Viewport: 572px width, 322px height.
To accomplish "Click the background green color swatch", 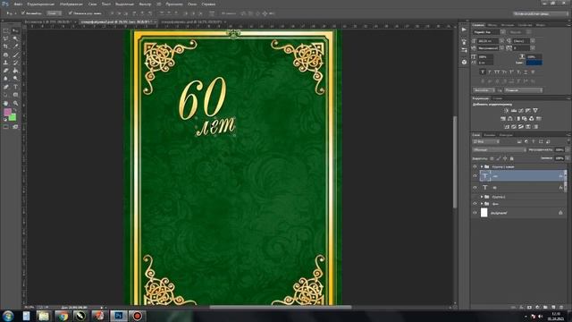I will pos(13,117).
